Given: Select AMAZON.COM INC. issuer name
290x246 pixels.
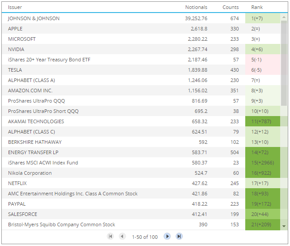Looking at the screenshot, I should tap(30, 91).
